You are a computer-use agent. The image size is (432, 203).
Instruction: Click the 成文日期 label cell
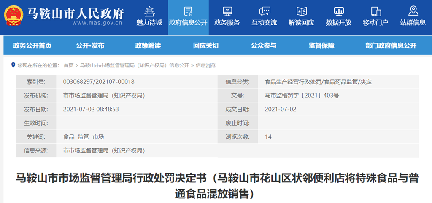click(238, 109)
